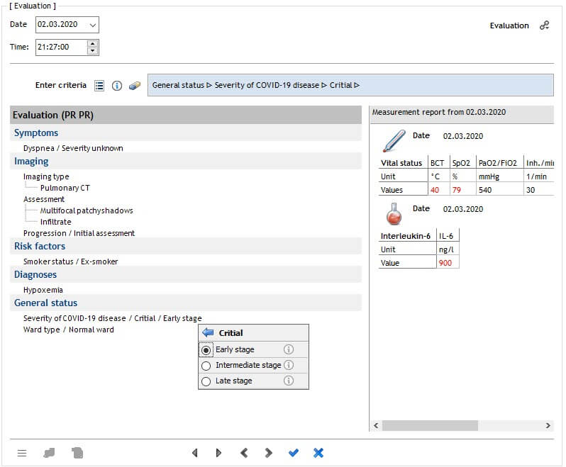
Task: Click the left chevron navigation arrow
Action: click(x=244, y=453)
